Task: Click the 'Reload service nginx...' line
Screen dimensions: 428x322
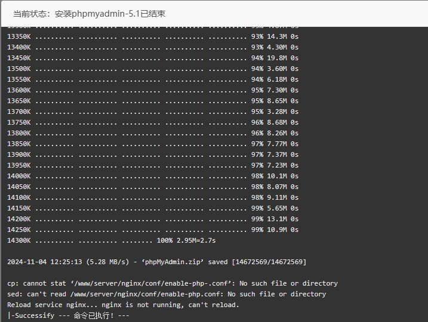Action: click(x=123, y=305)
